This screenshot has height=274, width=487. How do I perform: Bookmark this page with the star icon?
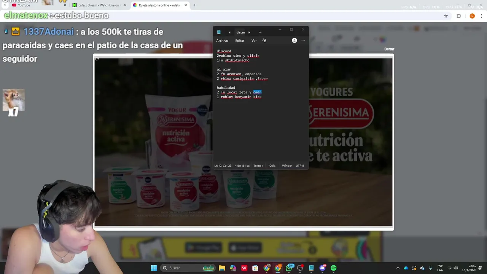pos(446,16)
